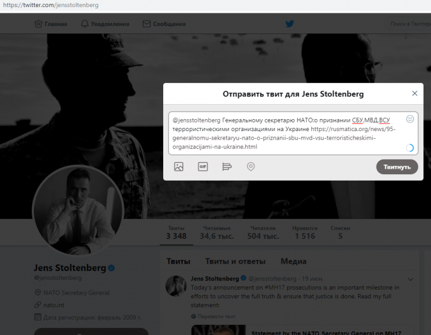Viewport: 431px width, 335px height.
Task: Click the browser URL twitter.com/jensstoltenberg
Action: tap(51, 5)
